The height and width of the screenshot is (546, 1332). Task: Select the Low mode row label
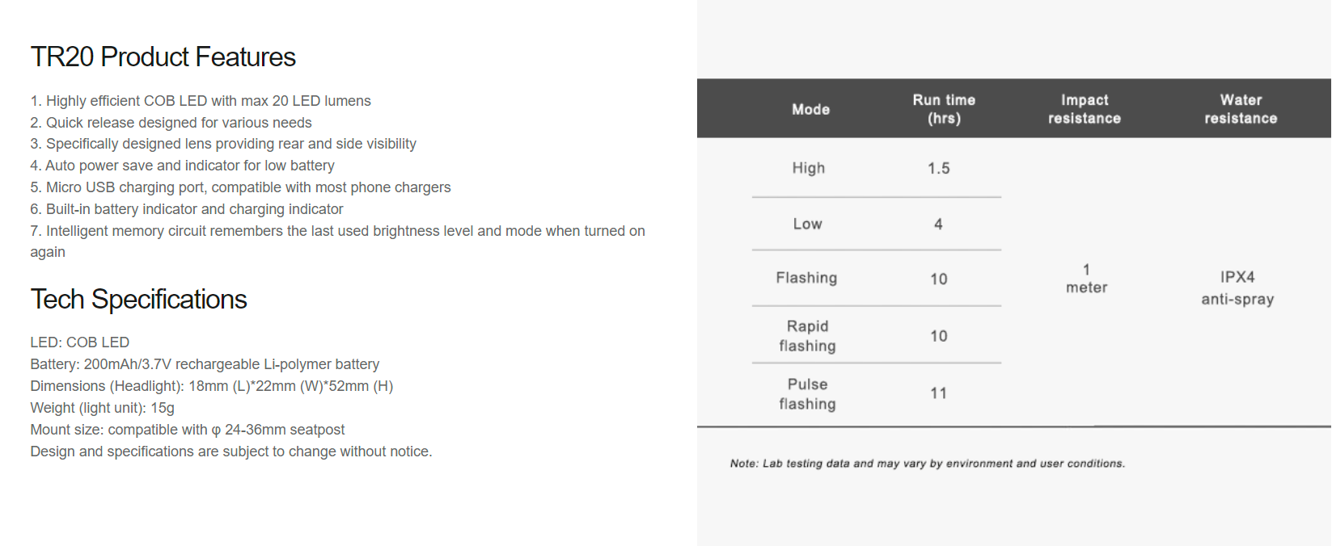pos(807,224)
